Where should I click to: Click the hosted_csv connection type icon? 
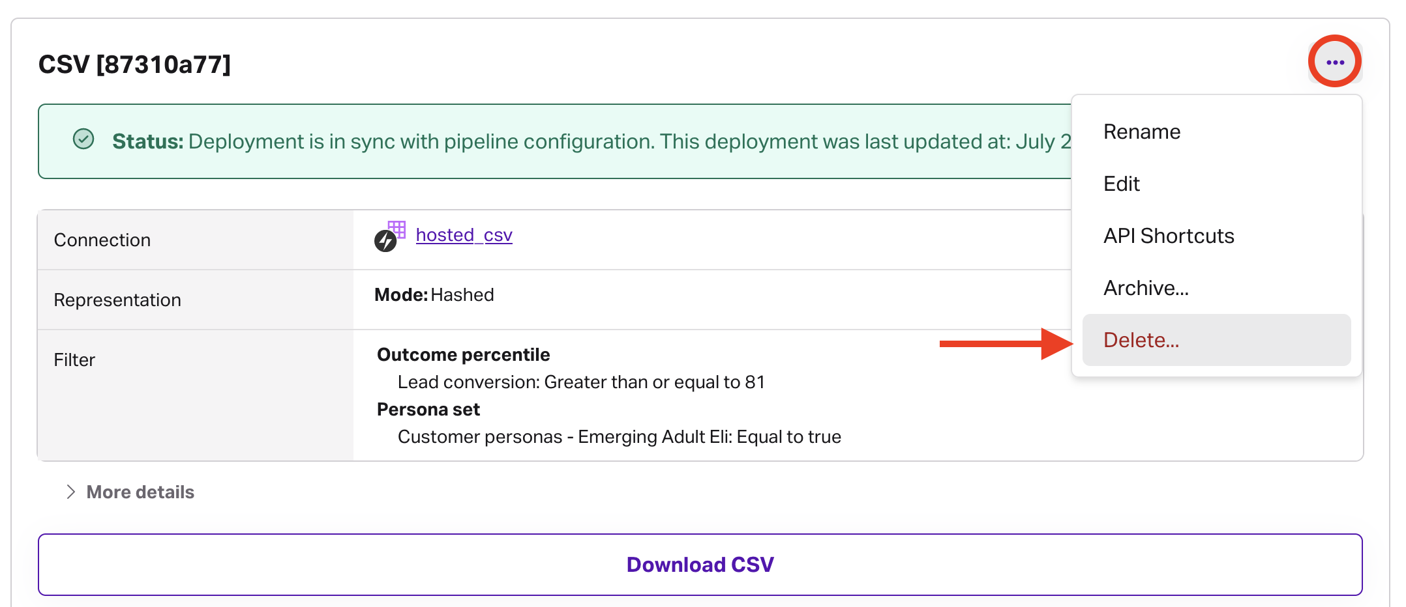point(389,236)
